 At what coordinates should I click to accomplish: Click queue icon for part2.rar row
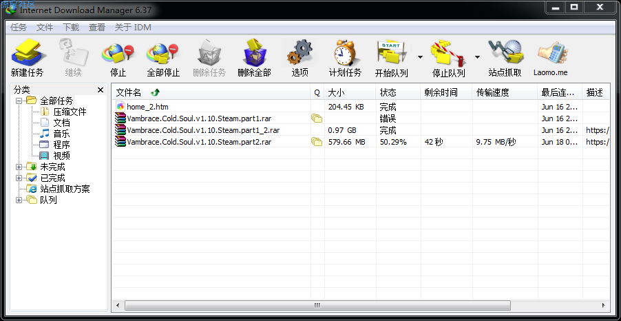(317, 141)
